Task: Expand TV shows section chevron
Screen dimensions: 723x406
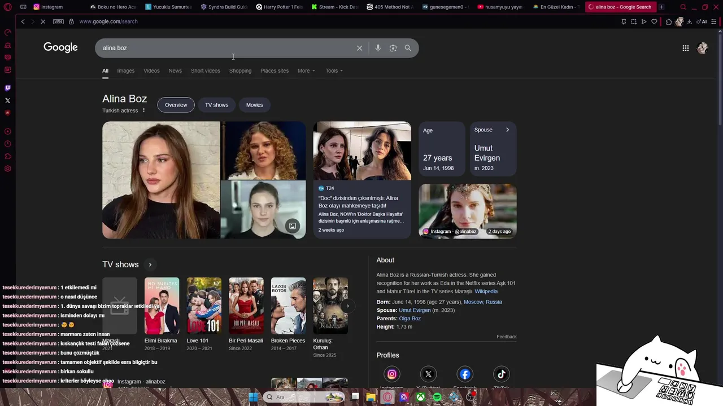Action: 150,264
